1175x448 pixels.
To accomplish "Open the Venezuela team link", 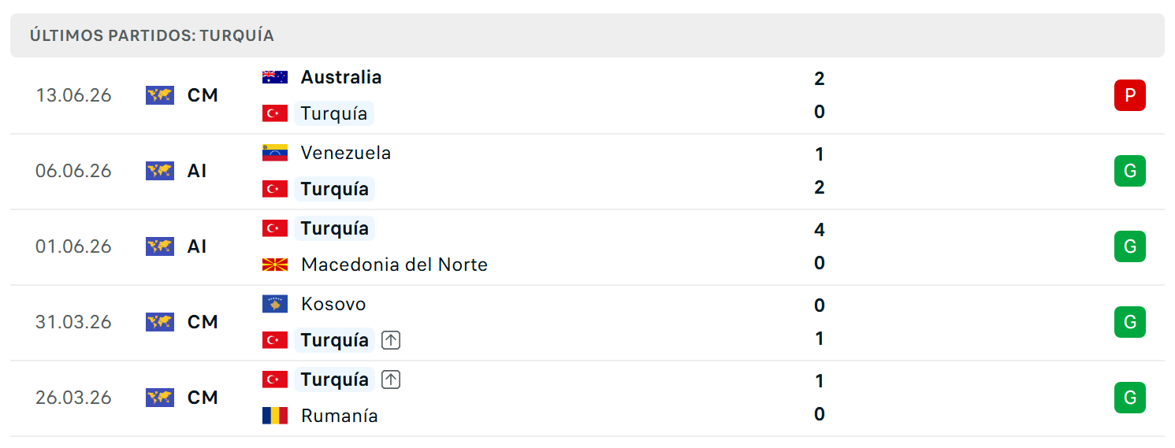I will pos(346,153).
